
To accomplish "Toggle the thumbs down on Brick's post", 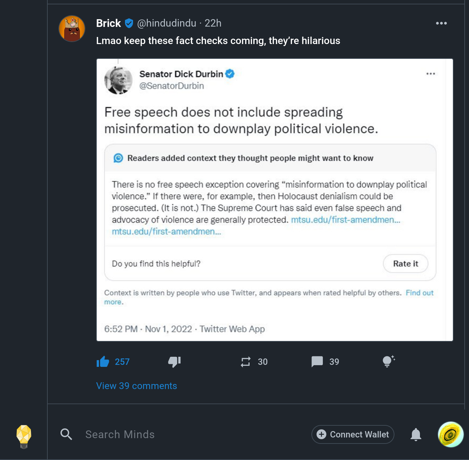I will pyautogui.click(x=174, y=362).
